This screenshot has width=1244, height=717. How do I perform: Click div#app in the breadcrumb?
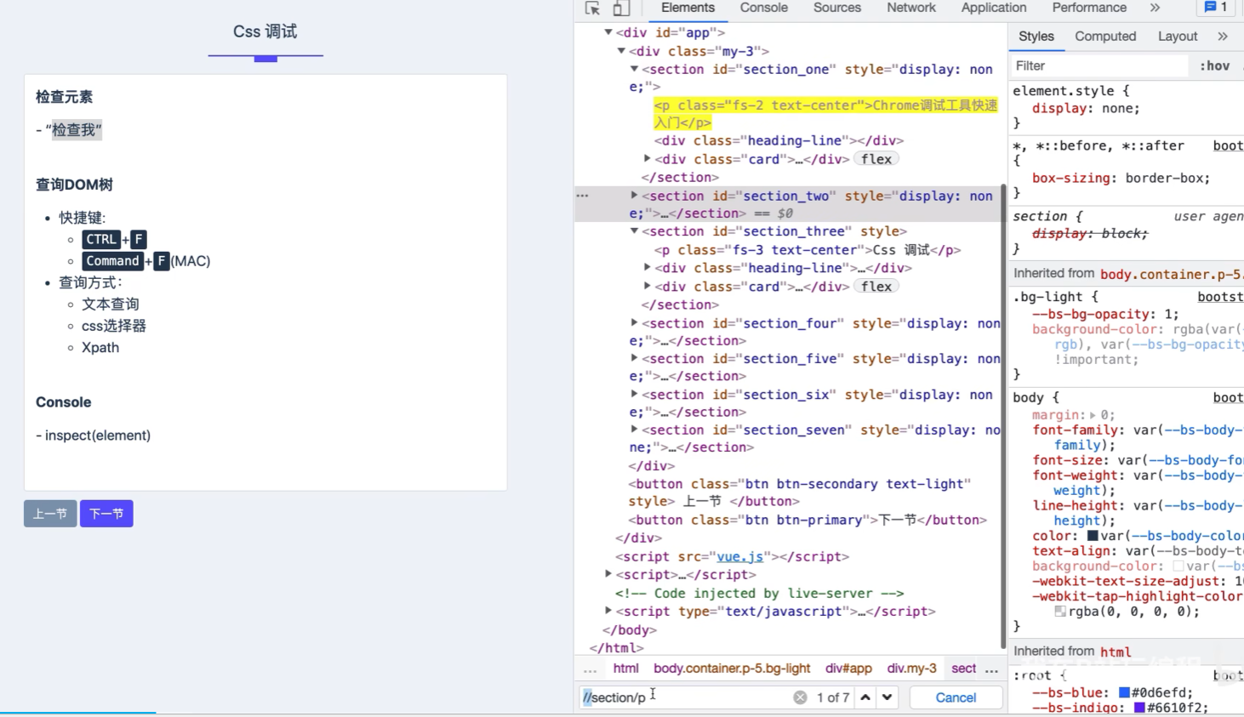click(848, 669)
